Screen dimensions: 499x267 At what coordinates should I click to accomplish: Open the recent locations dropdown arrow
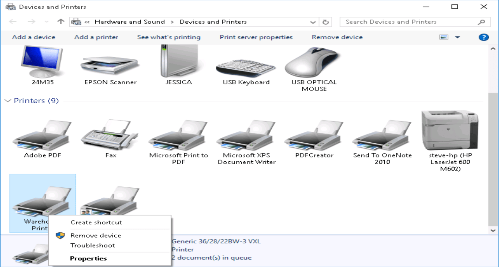(47, 22)
